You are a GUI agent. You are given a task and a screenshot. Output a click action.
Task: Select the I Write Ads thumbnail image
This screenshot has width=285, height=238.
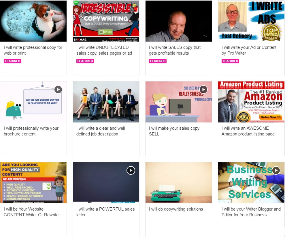point(251,21)
